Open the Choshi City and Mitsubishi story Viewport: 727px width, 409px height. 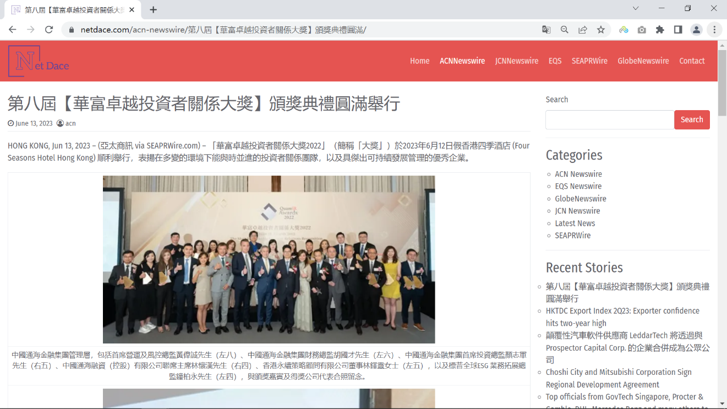tap(619, 378)
